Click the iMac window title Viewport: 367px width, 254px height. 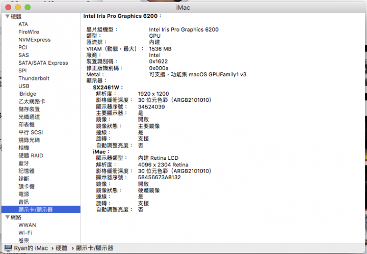[x=183, y=8]
